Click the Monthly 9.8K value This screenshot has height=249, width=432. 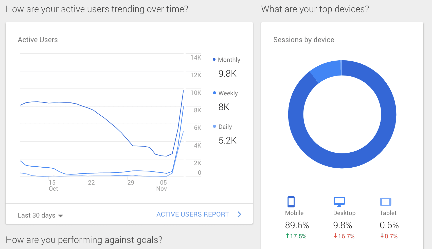pyautogui.click(x=227, y=74)
